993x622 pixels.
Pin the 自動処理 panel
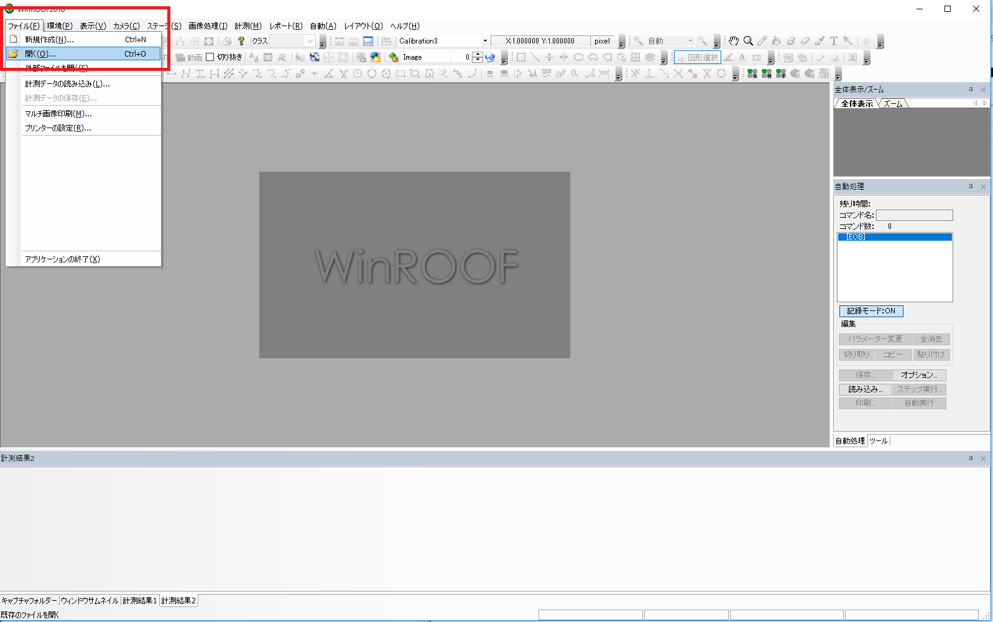click(971, 187)
